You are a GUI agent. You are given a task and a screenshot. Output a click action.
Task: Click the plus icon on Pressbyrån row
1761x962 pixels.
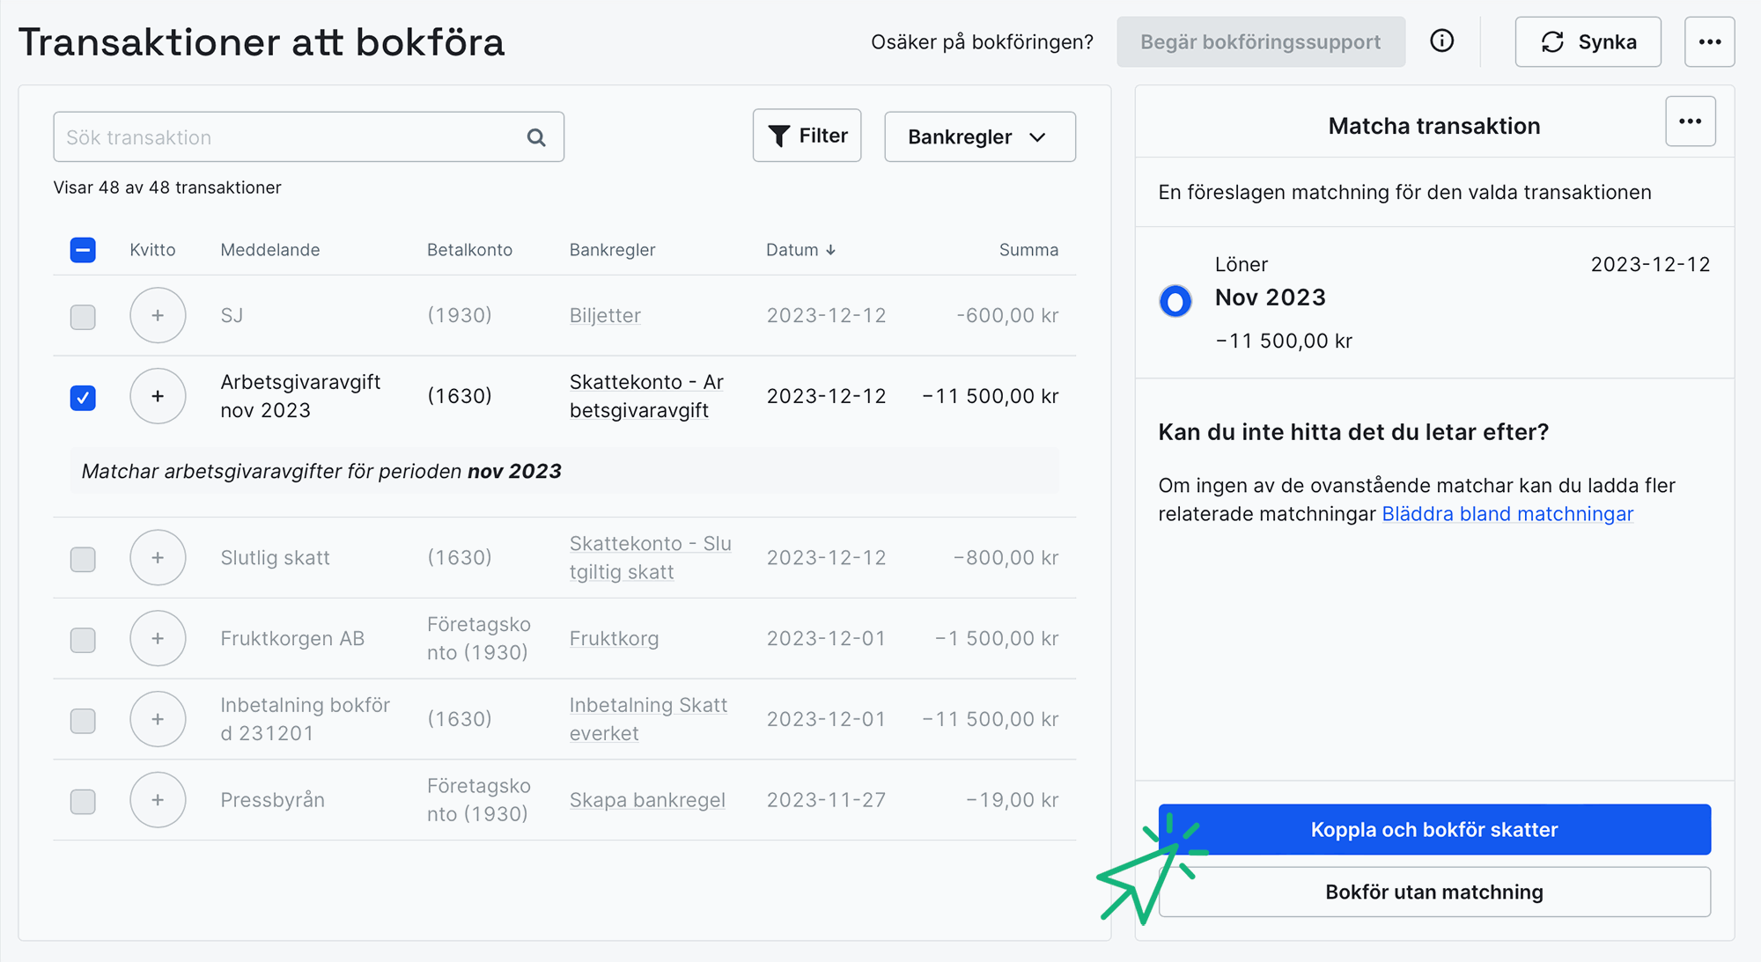point(158,800)
